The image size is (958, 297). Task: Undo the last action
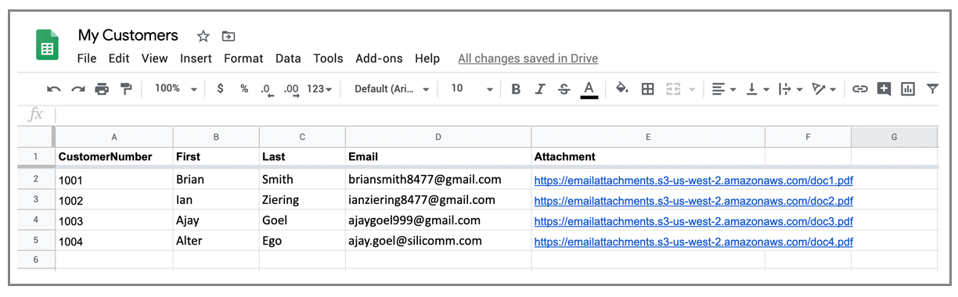[53, 89]
